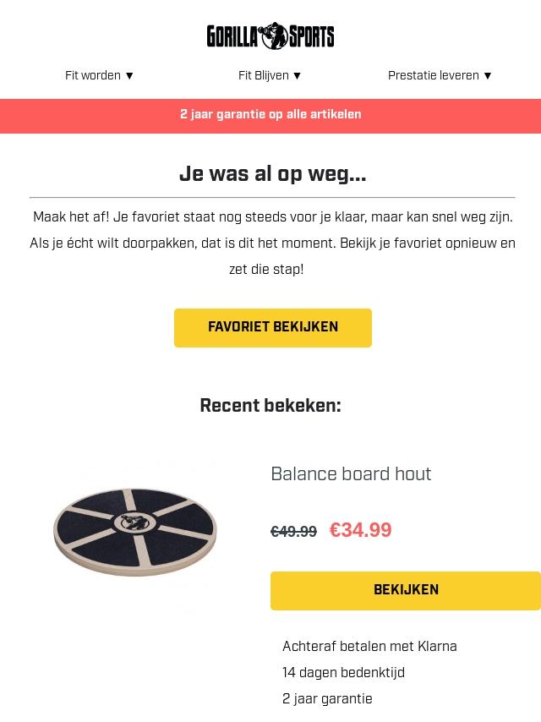541x722 pixels.
Task: Expand the arrow beside Fit Blijven
Action: (297, 76)
